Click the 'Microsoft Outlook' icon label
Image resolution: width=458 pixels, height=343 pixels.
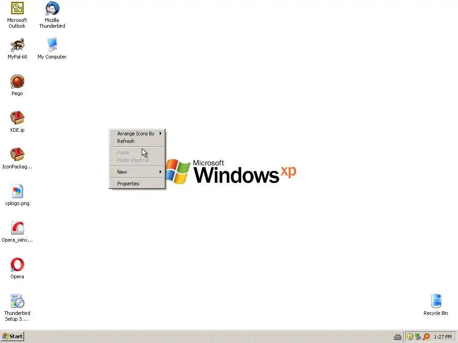pos(17,23)
